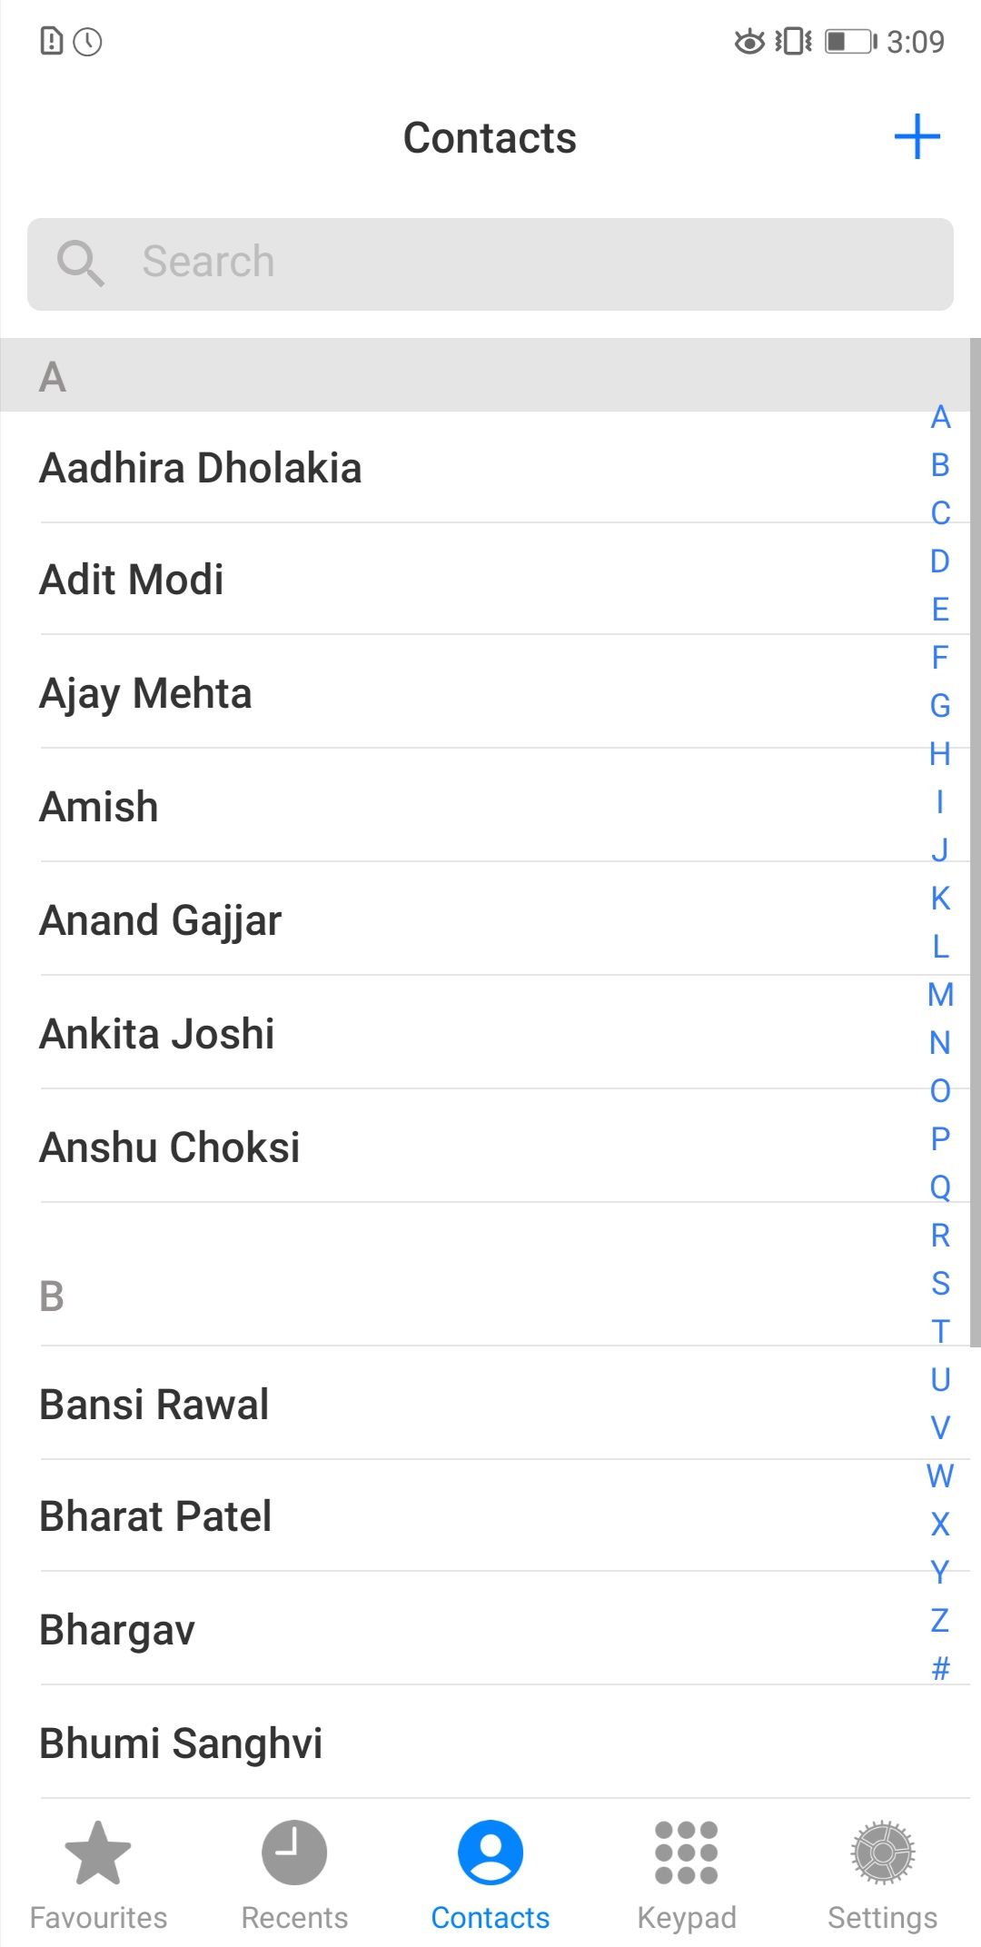The height and width of the screenshot is (1947, 981).
Task: Jump to letter M in index
Action: (940, 995)
